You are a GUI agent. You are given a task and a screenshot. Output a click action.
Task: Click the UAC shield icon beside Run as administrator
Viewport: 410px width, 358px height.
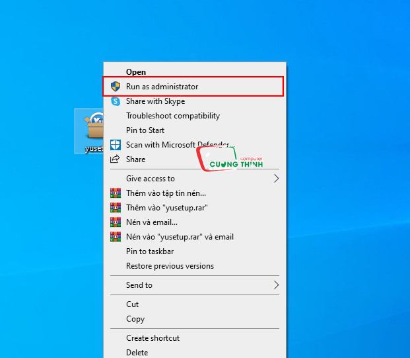tap(116, 86)
